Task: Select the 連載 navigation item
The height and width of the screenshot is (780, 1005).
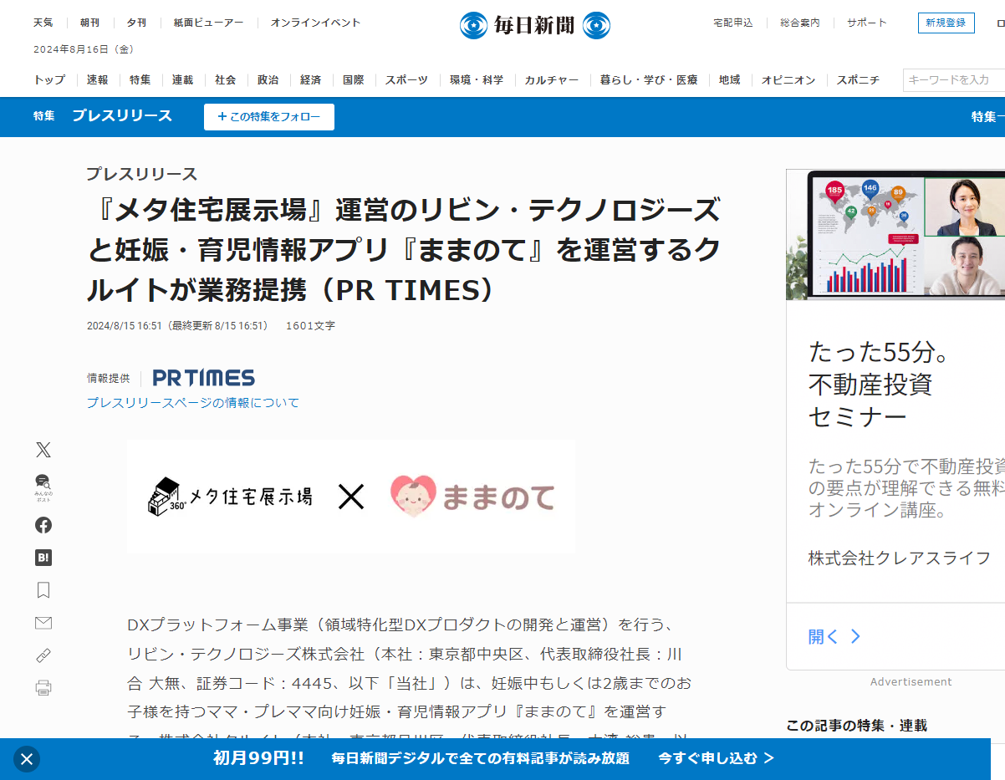Action: click(183, 80)
